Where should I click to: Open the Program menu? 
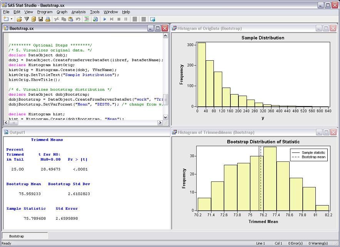click(x=45, y=12)
